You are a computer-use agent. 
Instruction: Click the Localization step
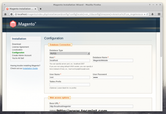[x=17, y=50]
